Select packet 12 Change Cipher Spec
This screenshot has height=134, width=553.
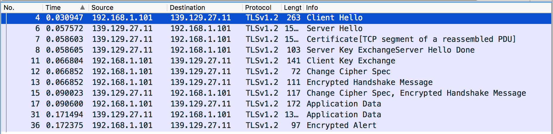point(349,71)
